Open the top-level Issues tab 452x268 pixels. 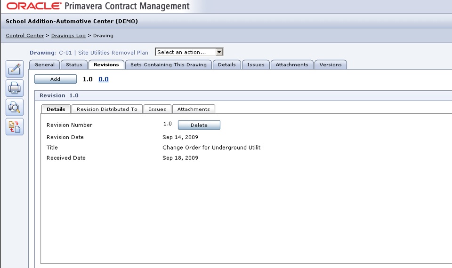pos(256,65)
